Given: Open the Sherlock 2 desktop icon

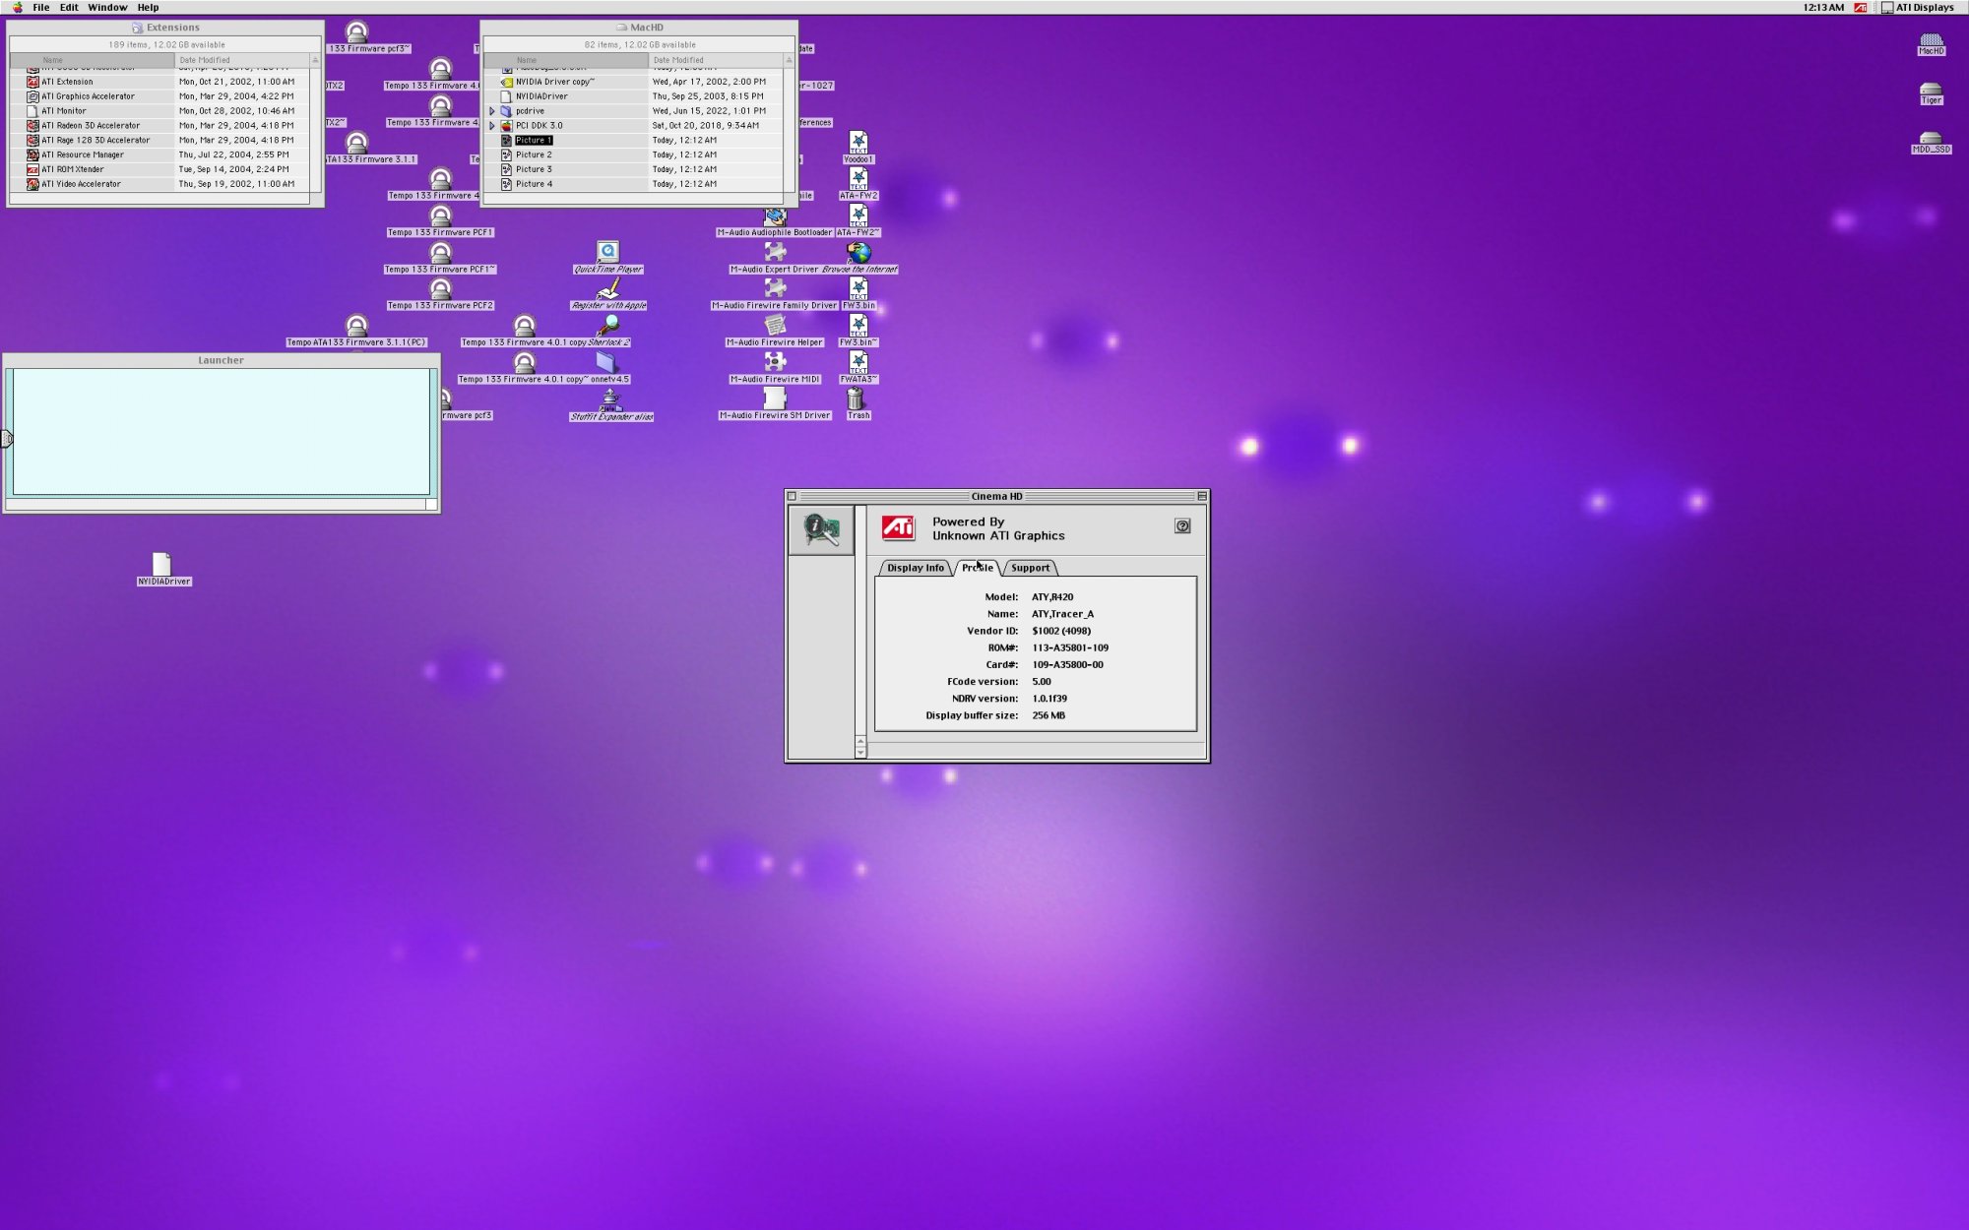Looking at the screenshot, I should click(609, 326).
